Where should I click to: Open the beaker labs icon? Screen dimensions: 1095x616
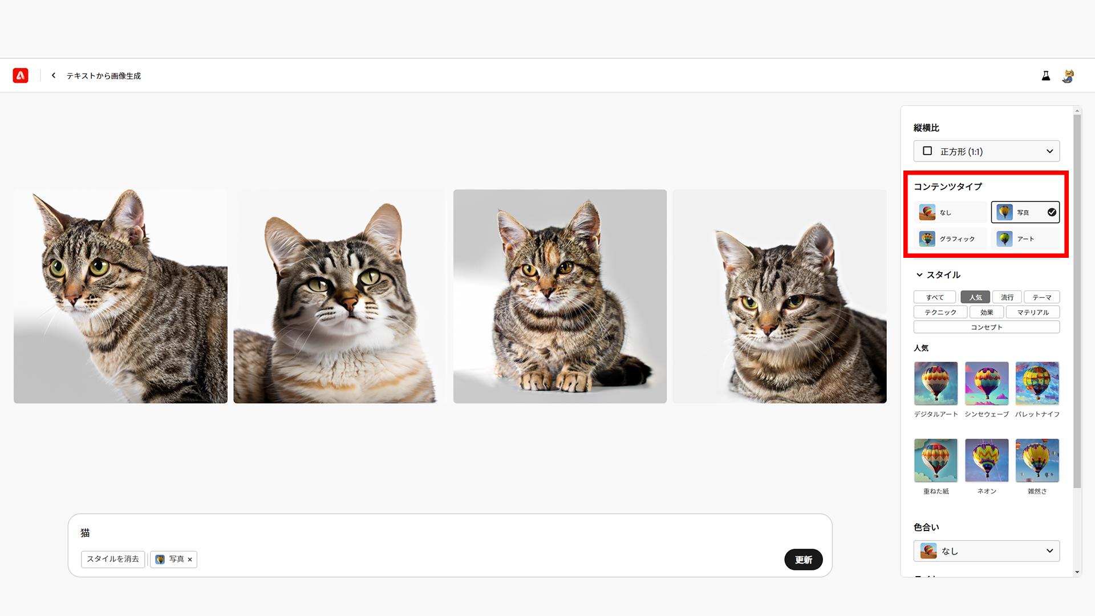point(1046,76)
